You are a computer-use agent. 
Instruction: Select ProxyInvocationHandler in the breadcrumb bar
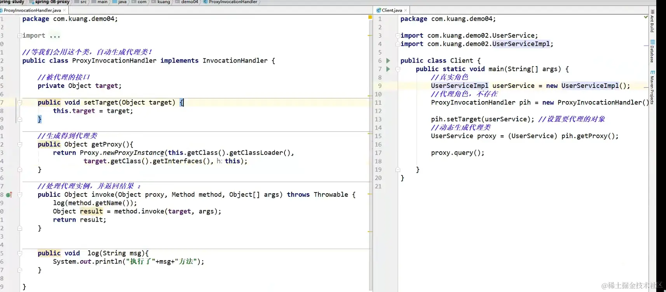coord(233,2)
